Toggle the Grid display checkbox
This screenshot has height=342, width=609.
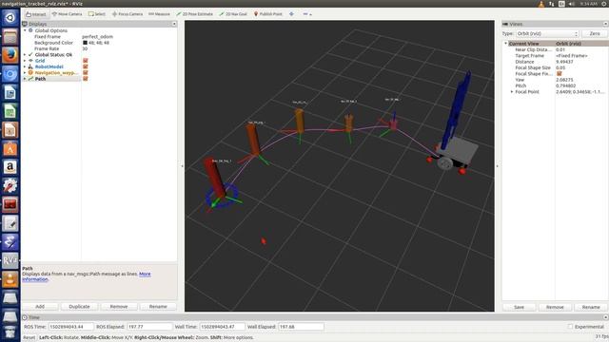(85, 61)
